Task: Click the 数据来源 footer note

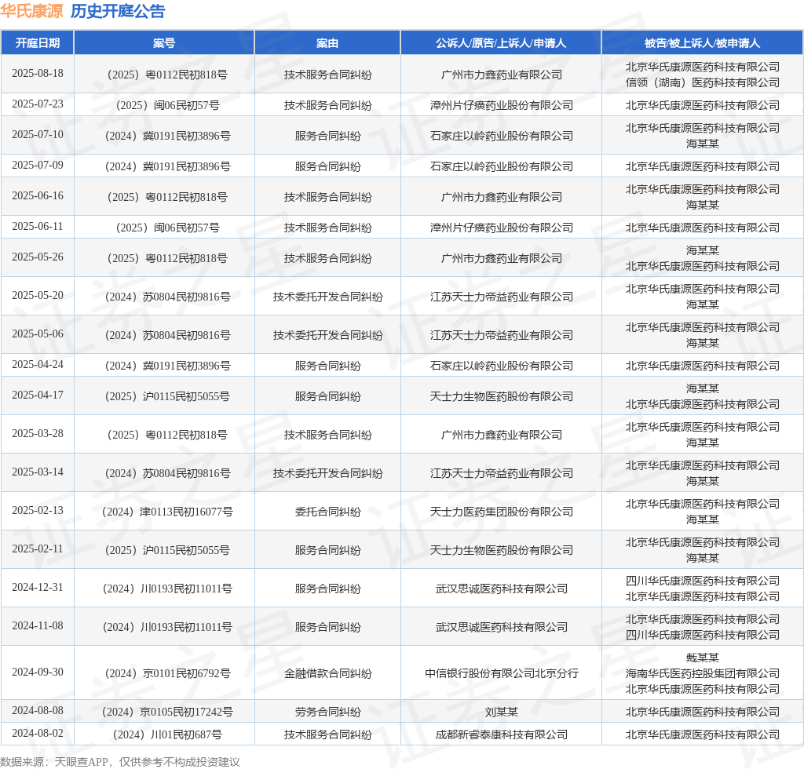Action: click(120, 762)
